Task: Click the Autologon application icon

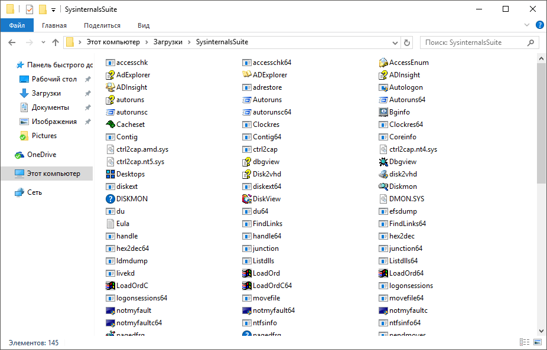Action: pyautogui.click(x=383, y=87)
